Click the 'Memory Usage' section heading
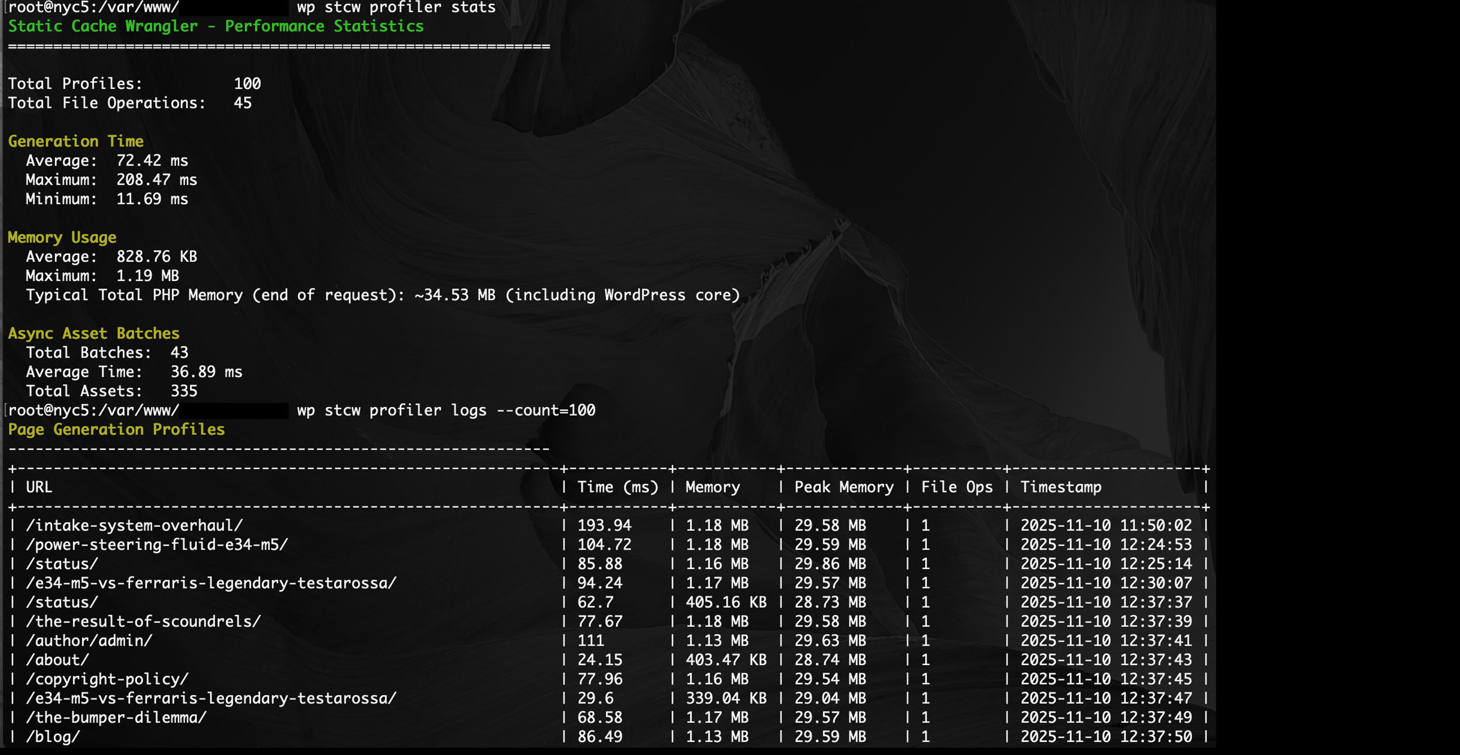The image size is (1460, 755). coord(62,238)
